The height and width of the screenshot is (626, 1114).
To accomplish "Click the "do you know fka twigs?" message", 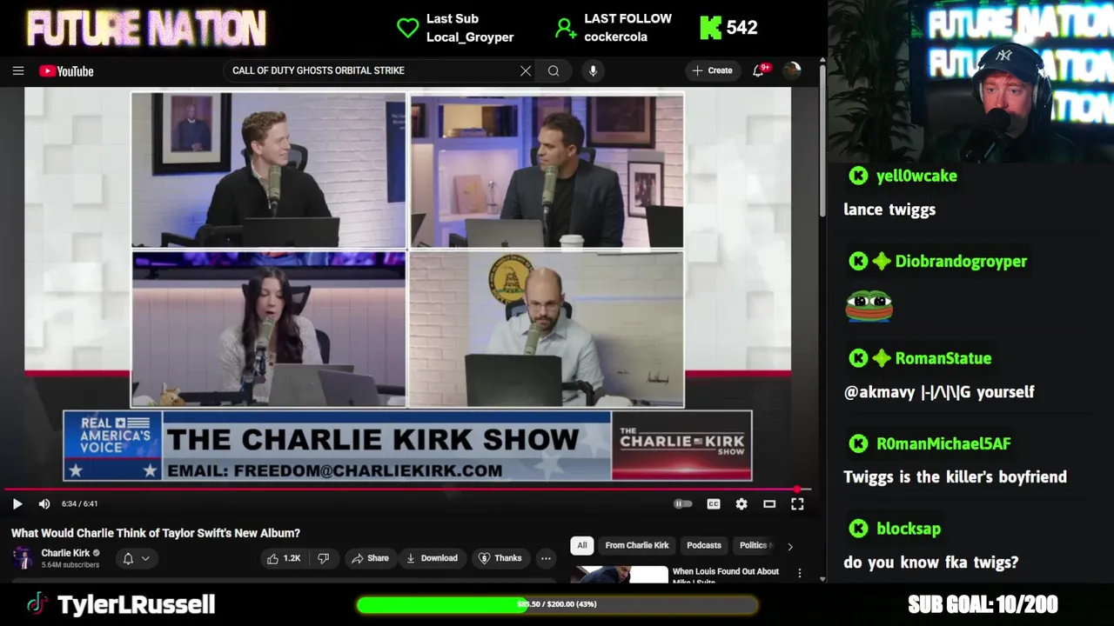I will click(930, 563).
